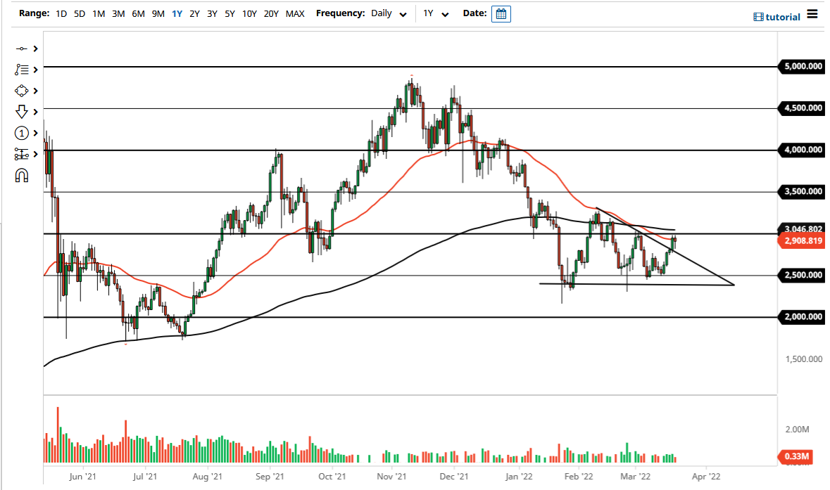Set range to 3Y
Viewport: 830px width, 490px height.
[x=212, y=14]
